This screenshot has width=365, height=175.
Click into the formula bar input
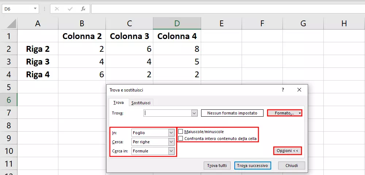pyautogui.click(x=228, y=9)
